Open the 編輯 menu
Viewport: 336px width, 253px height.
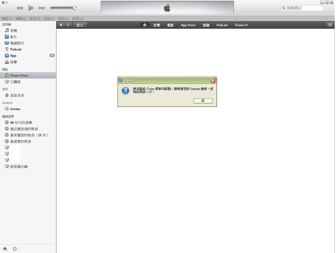[21, 19]
